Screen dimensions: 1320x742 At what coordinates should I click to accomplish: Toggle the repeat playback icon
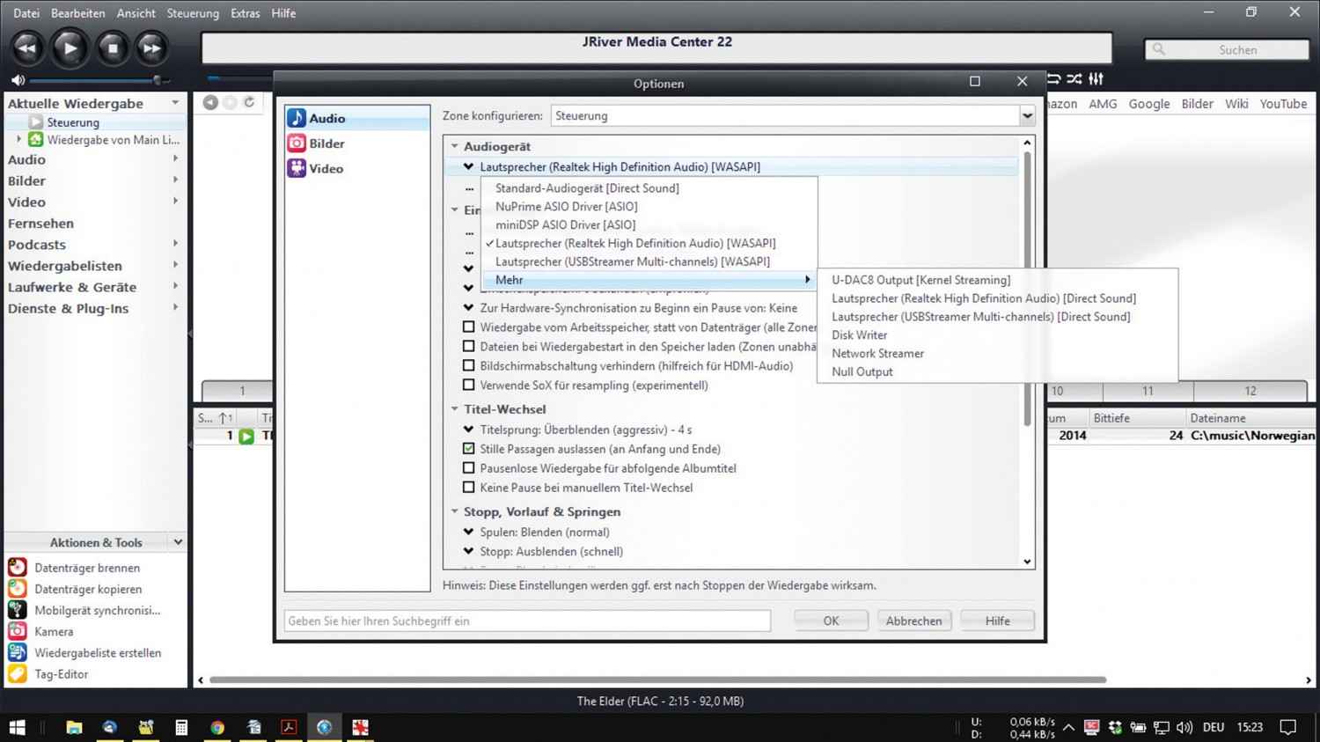click(1053, 79)
